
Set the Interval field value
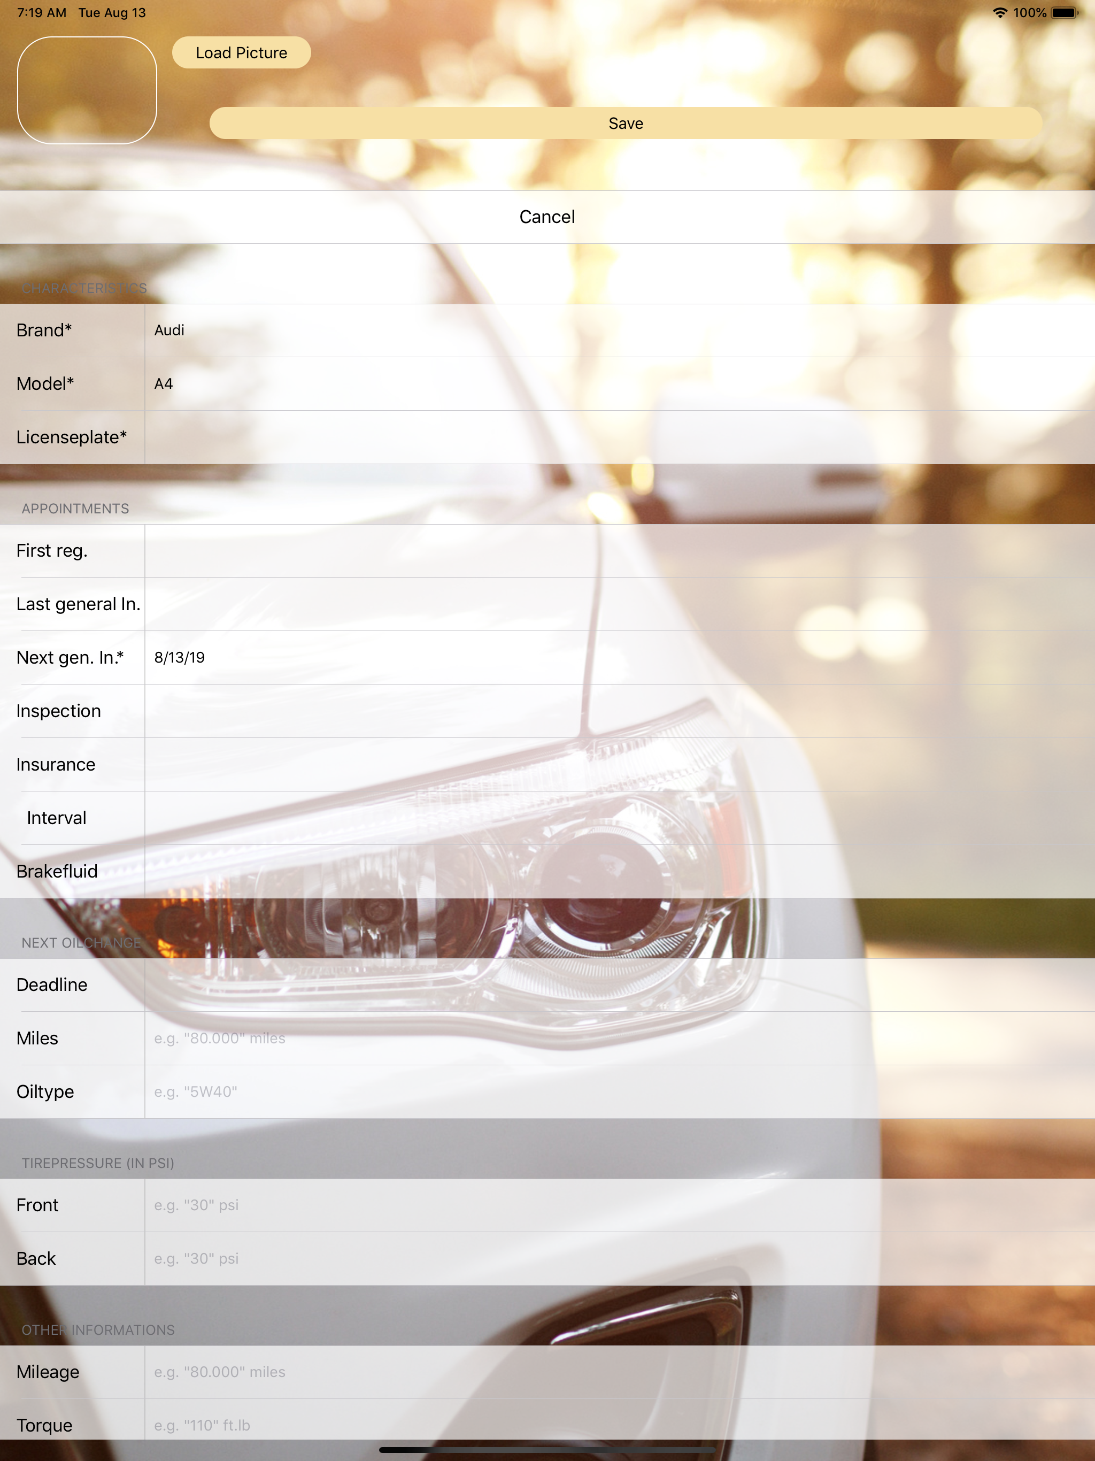point(620,818)
